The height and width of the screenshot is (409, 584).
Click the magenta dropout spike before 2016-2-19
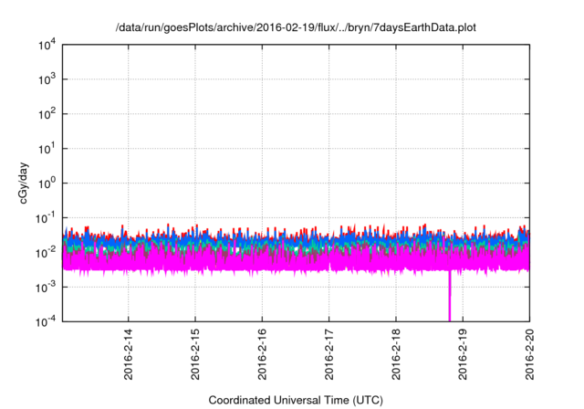tap(450, 296)
